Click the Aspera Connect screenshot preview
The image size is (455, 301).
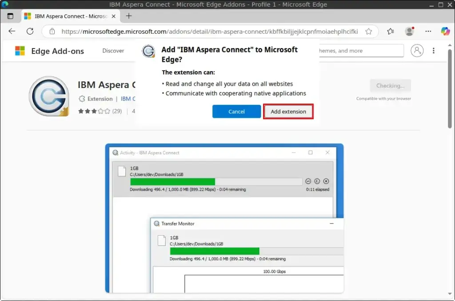click(224, 218)
